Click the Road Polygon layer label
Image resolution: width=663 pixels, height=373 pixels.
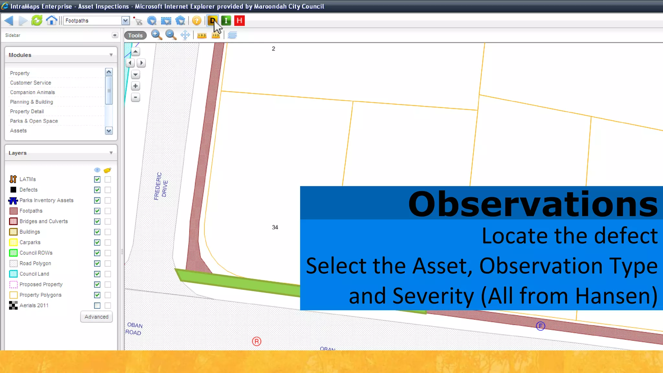pyautogui.click(x=35, y=263)
